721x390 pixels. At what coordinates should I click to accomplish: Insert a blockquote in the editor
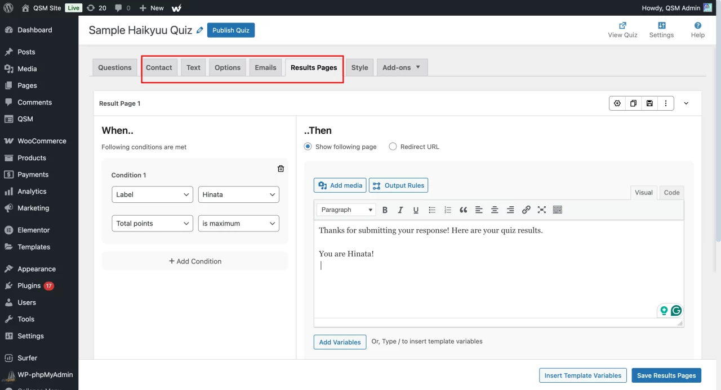click(463, 210)
